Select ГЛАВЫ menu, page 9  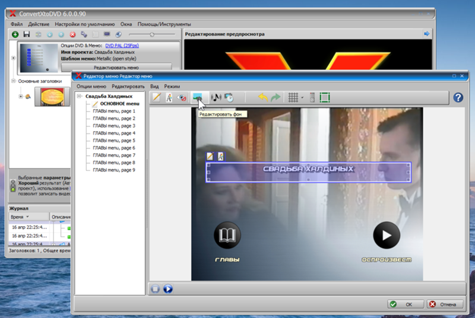pyautogui.click(x=114, y=170)
